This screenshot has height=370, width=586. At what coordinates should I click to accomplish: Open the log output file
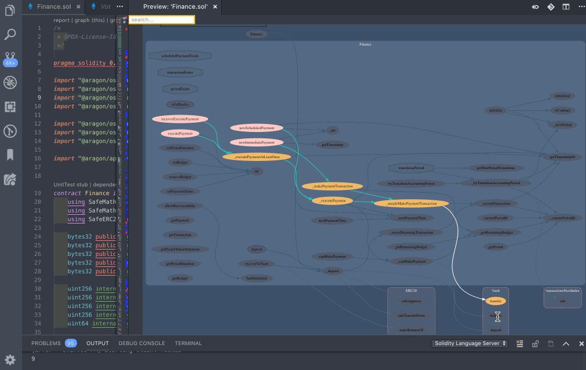pos(551,343)
